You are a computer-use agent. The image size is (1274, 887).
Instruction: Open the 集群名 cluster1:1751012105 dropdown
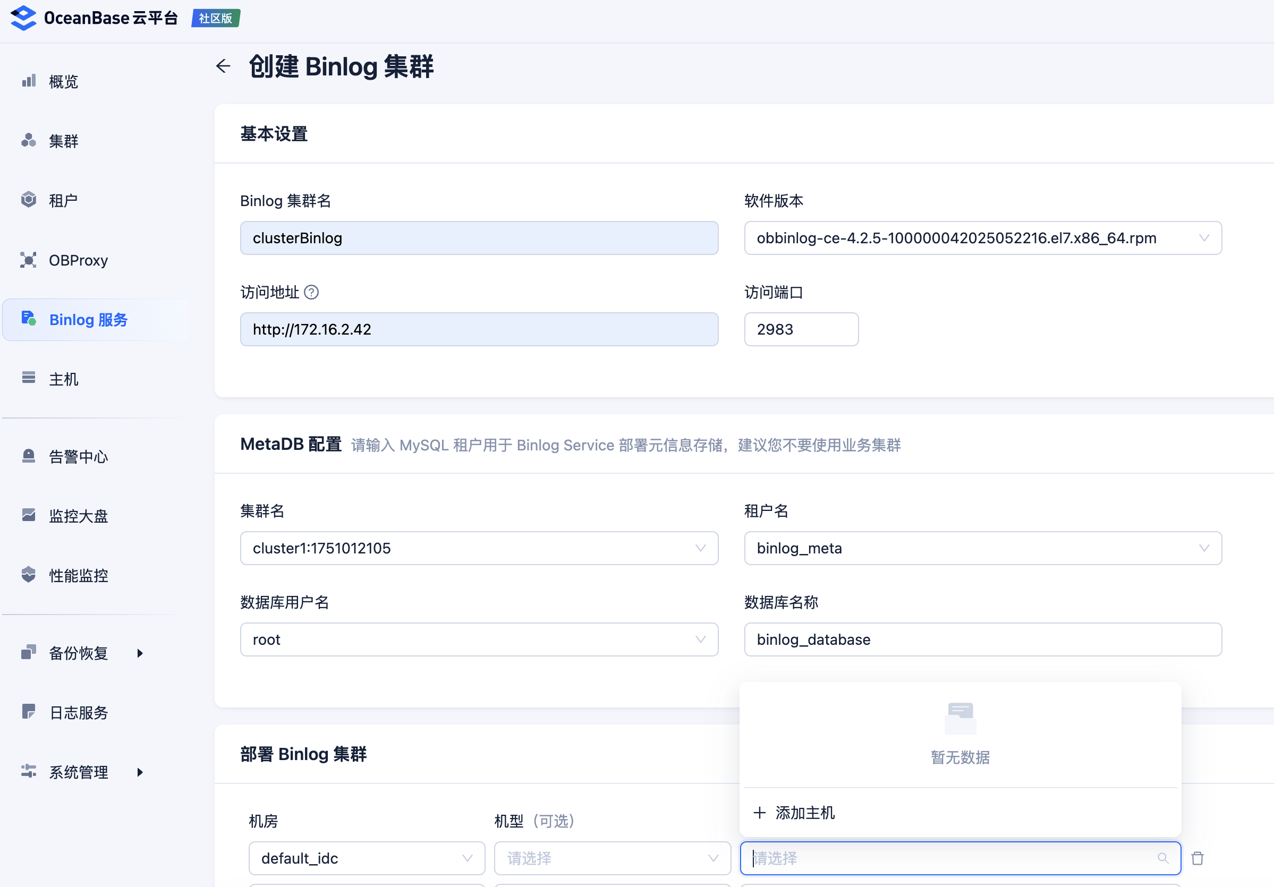click(479, 548)
